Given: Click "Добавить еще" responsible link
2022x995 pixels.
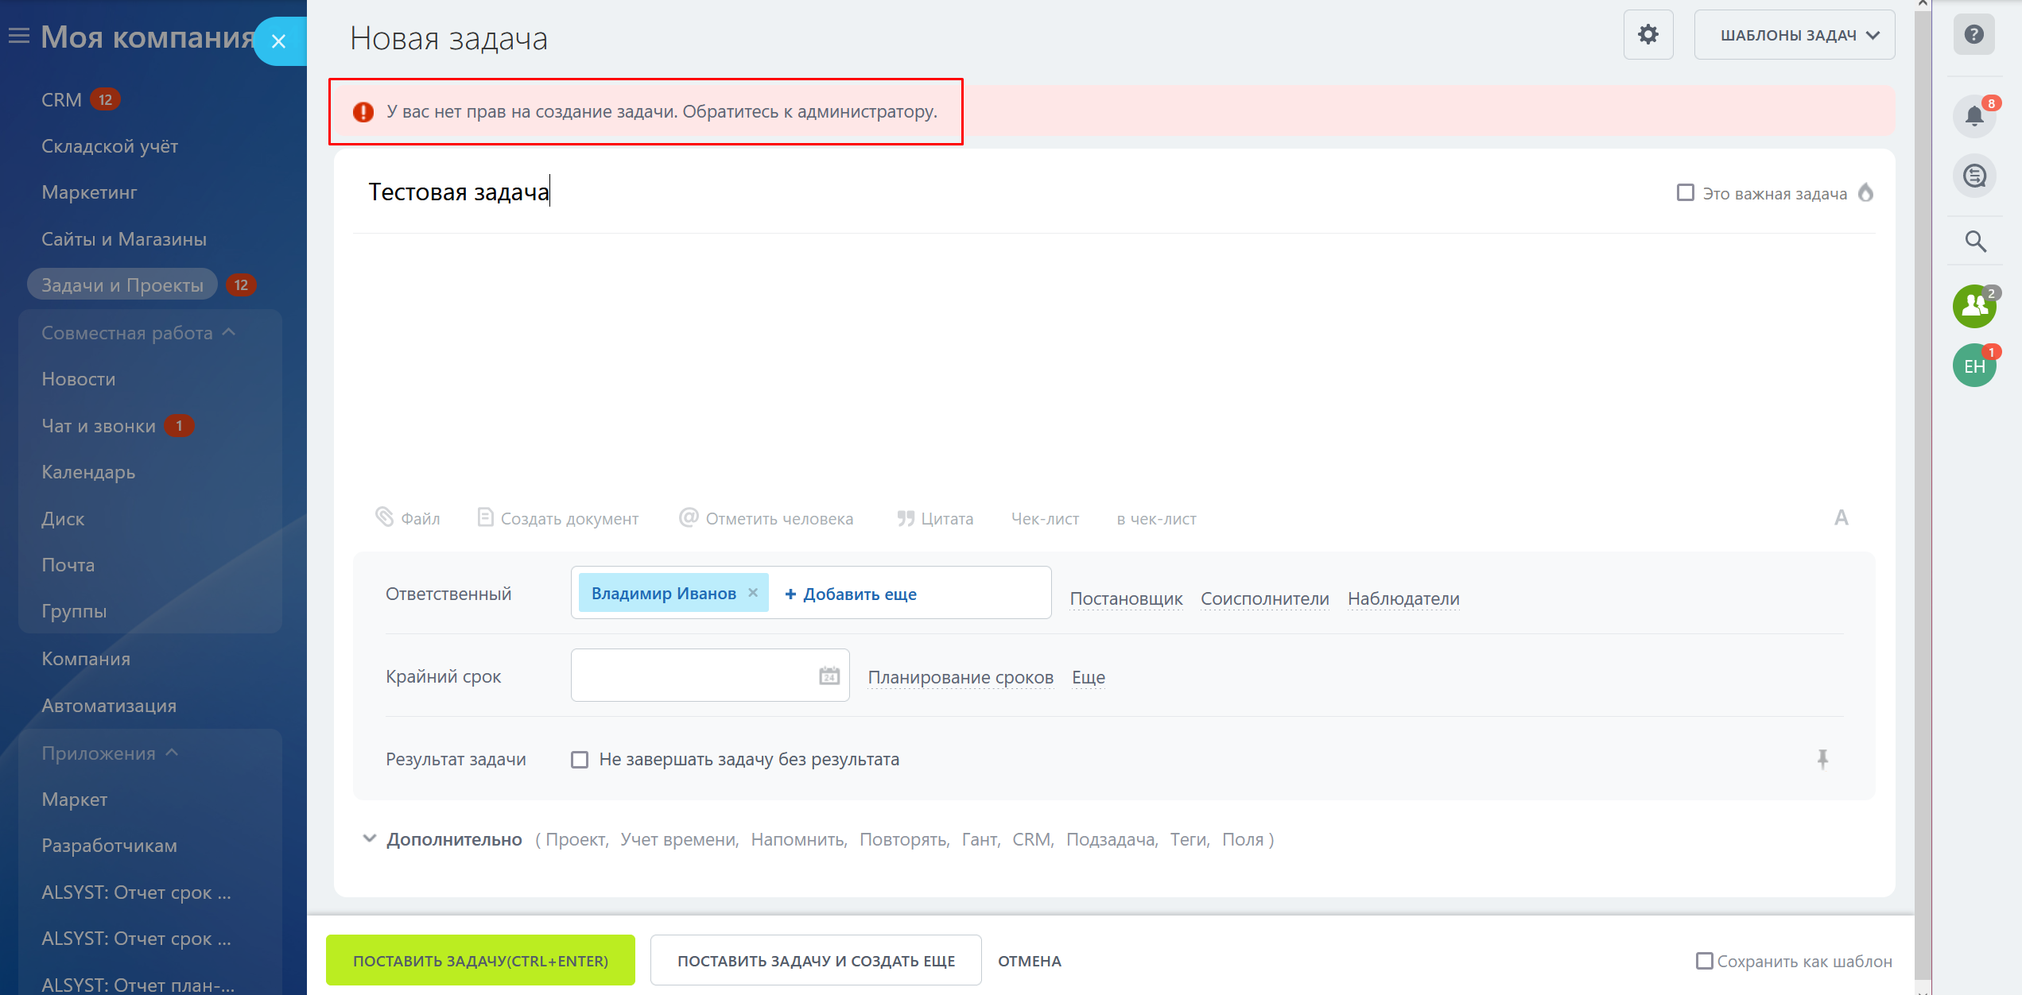Looking at the screenshot, I should tap(851, 594).
